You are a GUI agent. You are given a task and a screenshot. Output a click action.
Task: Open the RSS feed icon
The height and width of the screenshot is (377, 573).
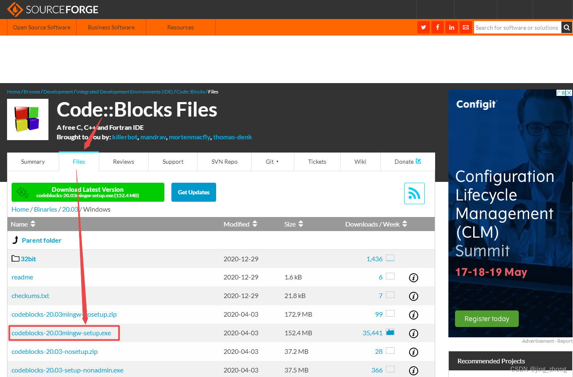pos(414,193)
